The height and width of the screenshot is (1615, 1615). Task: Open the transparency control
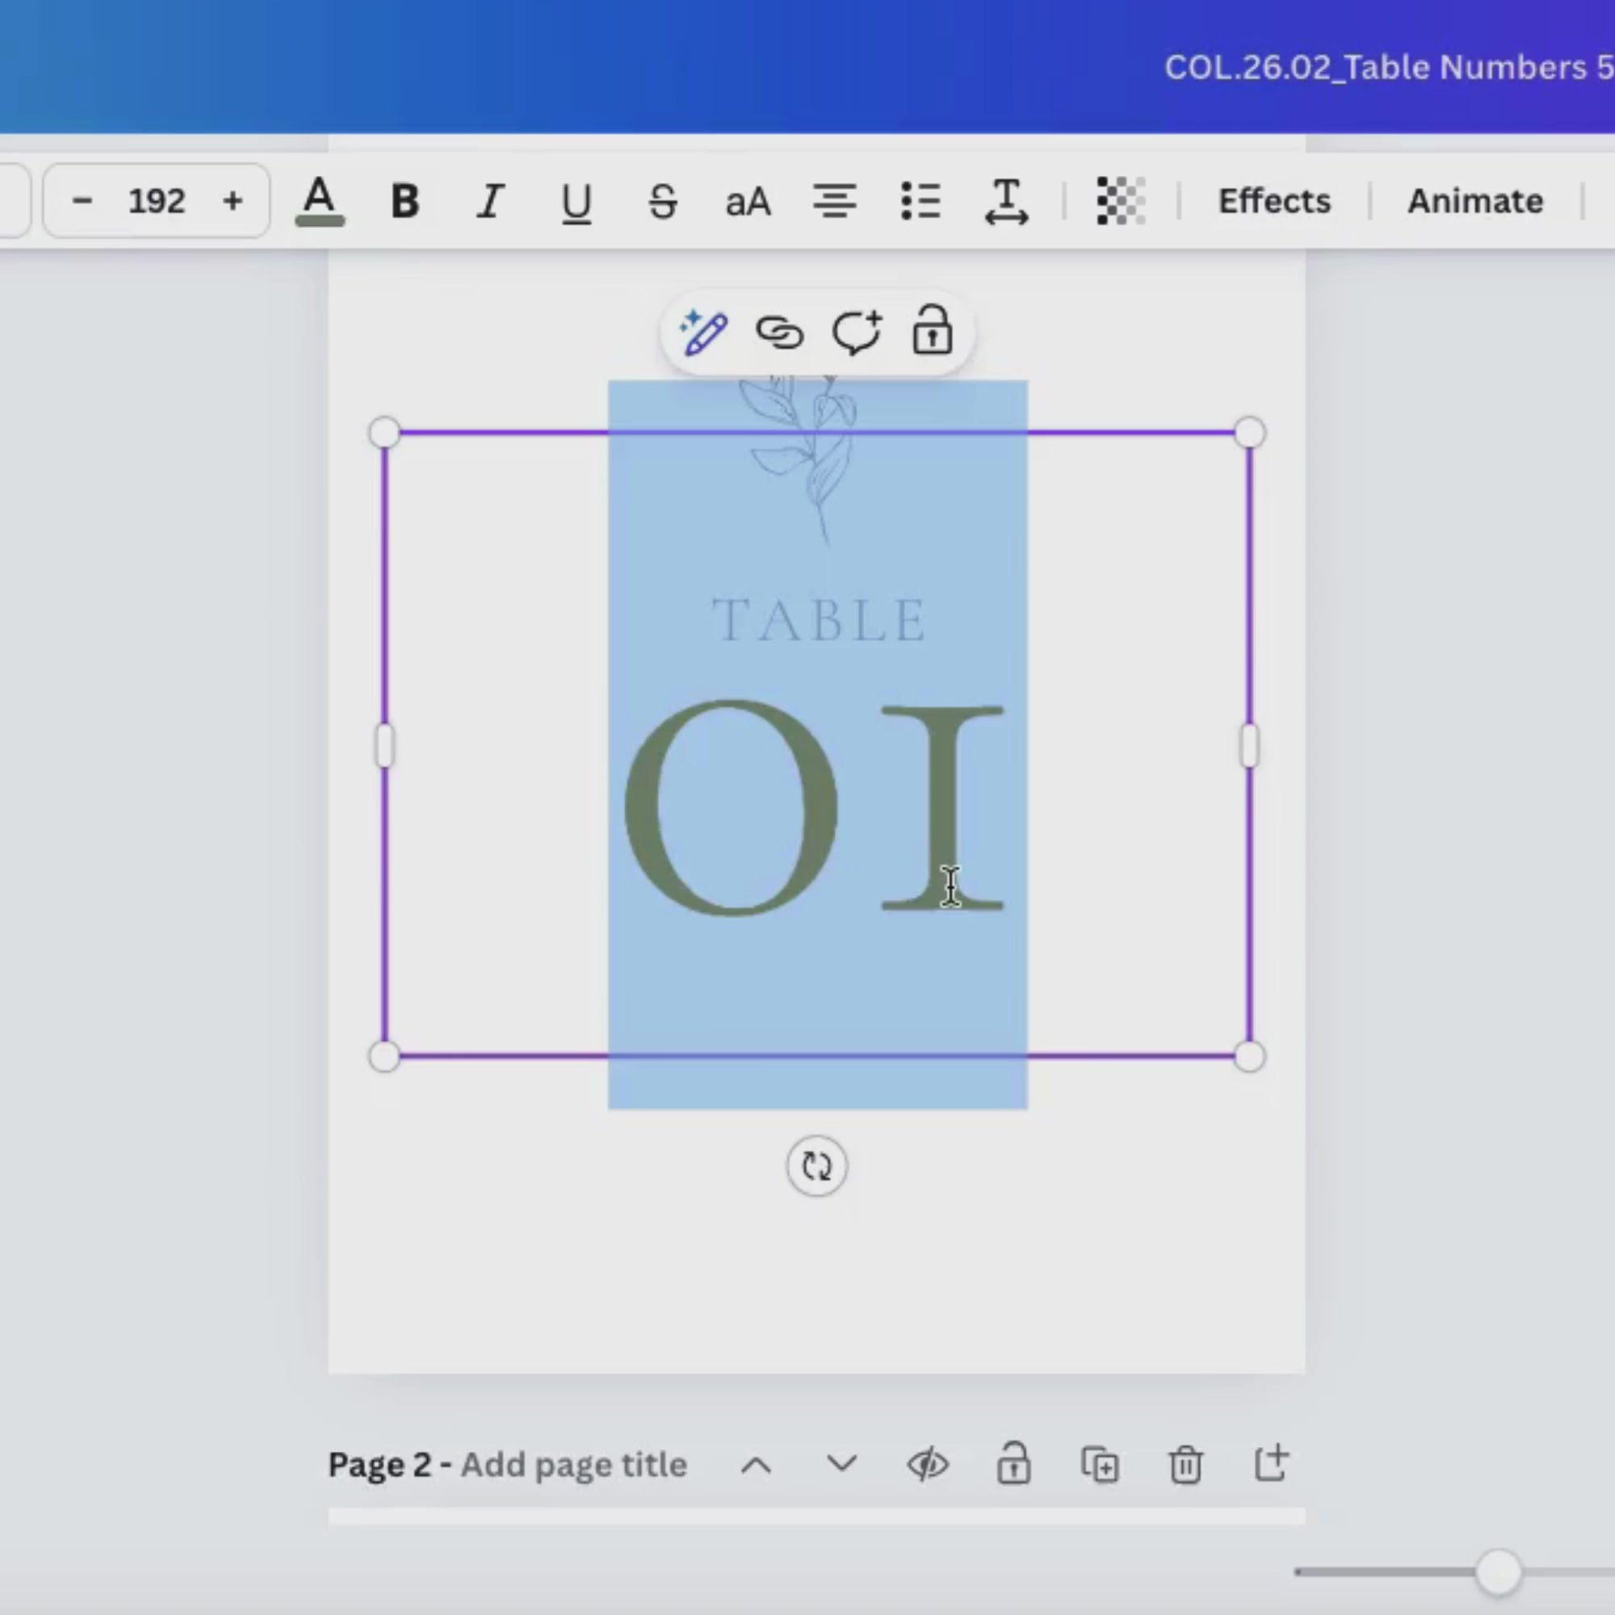click(x=1120, y=200)
